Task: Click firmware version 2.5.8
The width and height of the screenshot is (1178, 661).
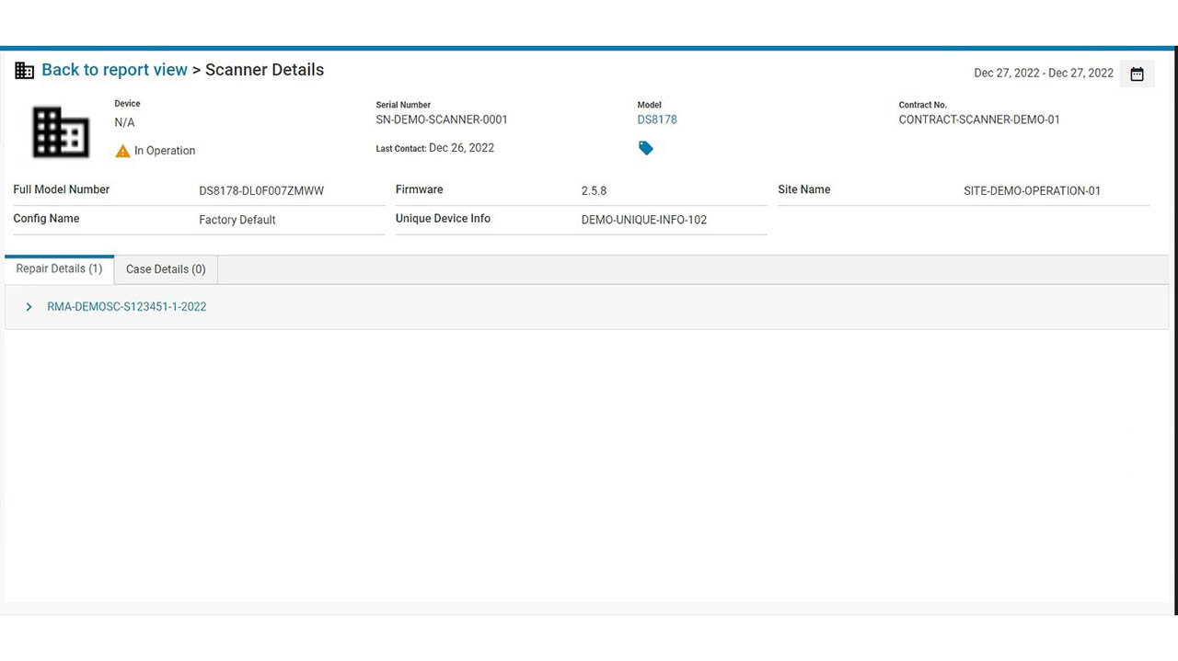Action: click(594, 191)
